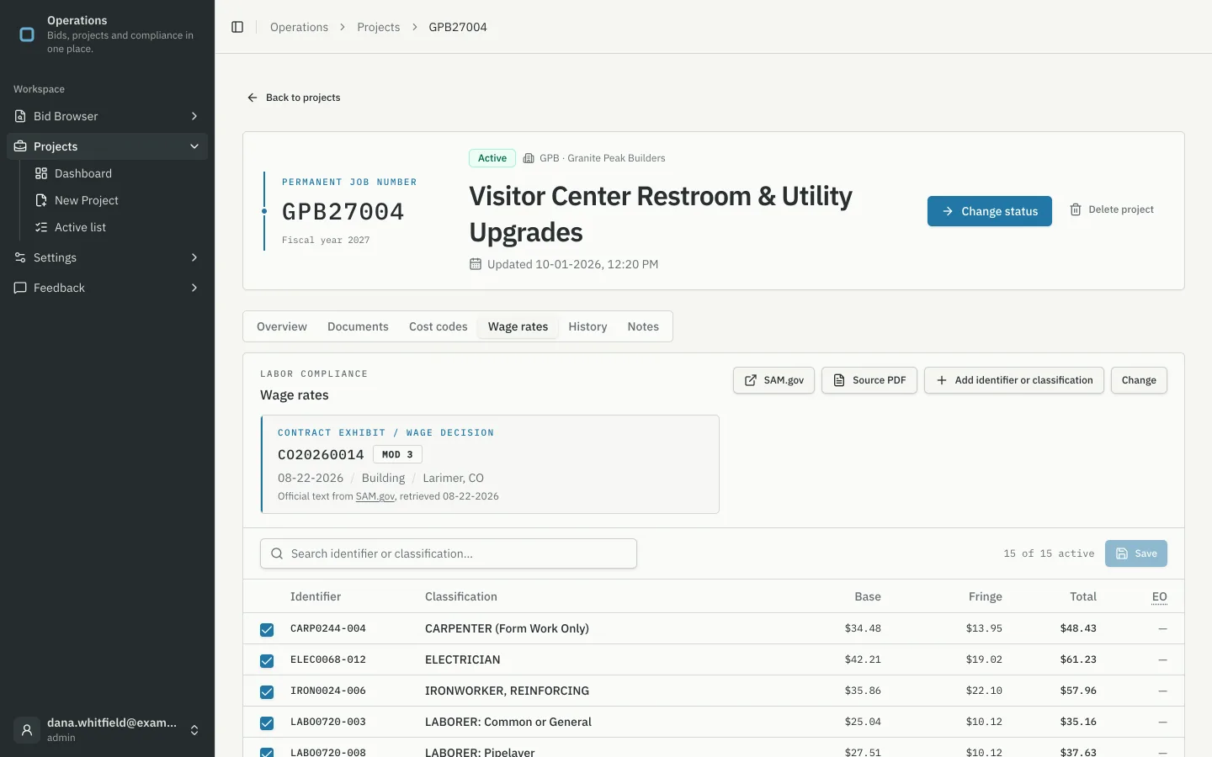This screenshot has width=1212, height=757.
Task: Click the Bid Browser document icon
Action: point(20,116)
